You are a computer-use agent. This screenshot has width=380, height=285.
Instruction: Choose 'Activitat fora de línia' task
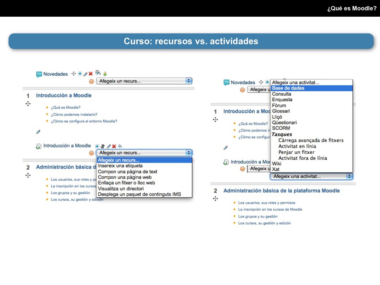pos(312,158)
